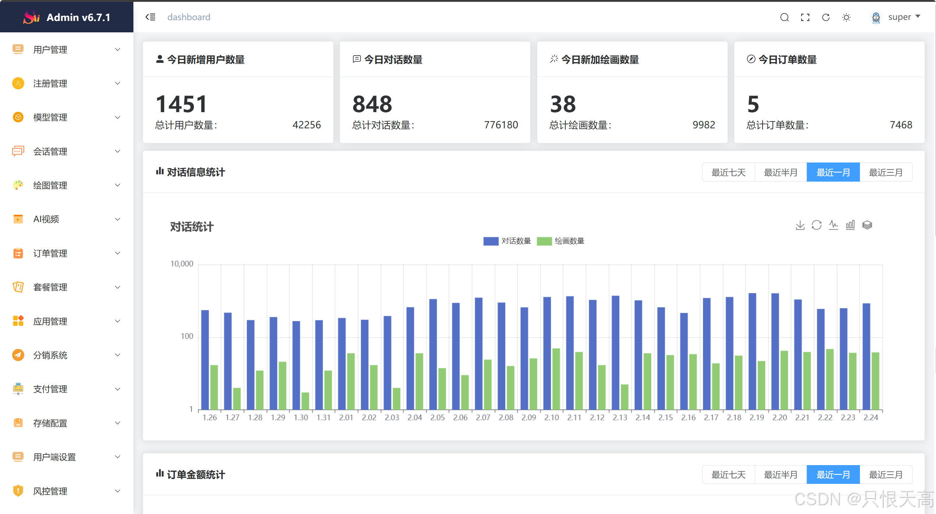Screen dimensions: 936x514
Task: Select 最近七天 in 对话信息统计
Action: (x=728, y=172)
